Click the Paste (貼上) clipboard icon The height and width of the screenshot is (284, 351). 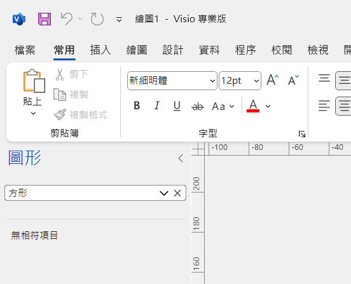34,81
